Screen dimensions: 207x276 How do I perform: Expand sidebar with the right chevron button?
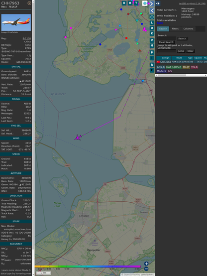point(152,3)
